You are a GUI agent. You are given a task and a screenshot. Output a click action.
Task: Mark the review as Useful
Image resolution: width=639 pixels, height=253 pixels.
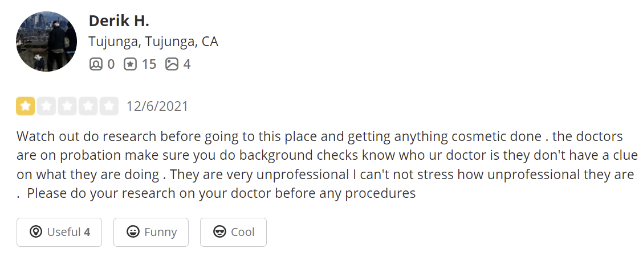point(59,233)
